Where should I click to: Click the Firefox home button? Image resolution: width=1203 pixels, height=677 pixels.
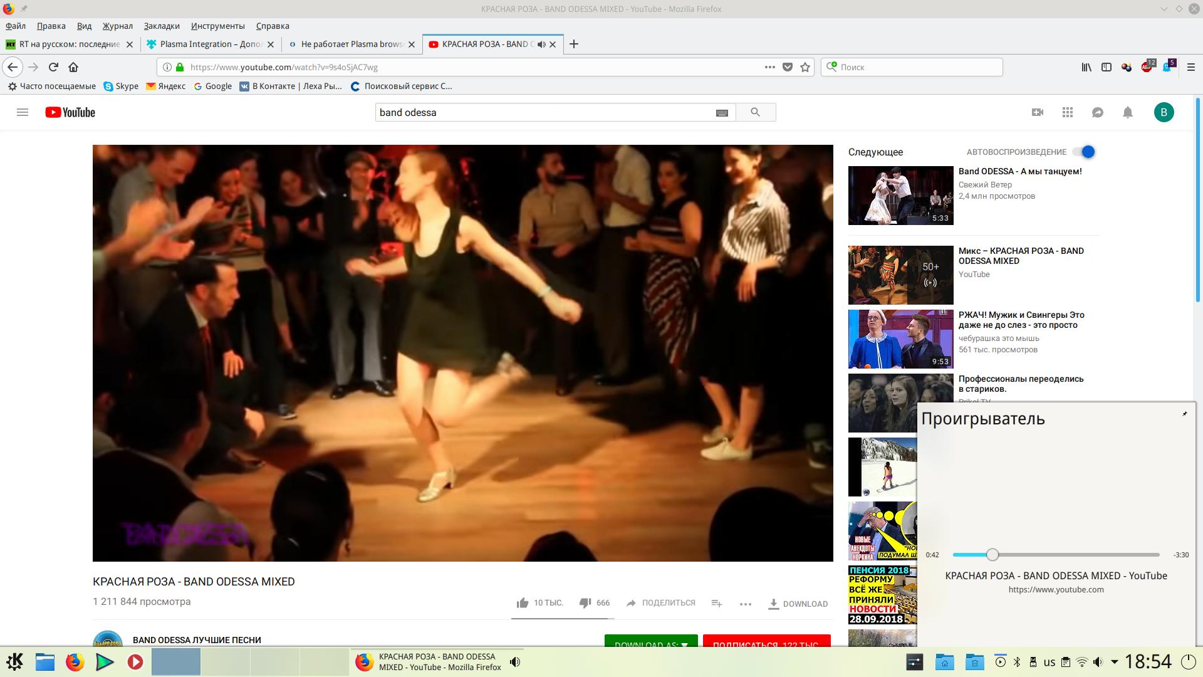point(73,67)
